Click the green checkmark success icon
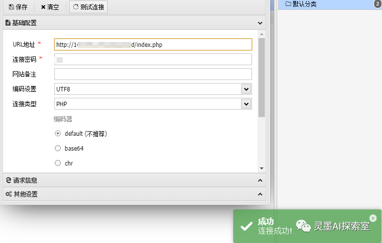Viewport: 382px width, 243px height. tap(246, 226)
